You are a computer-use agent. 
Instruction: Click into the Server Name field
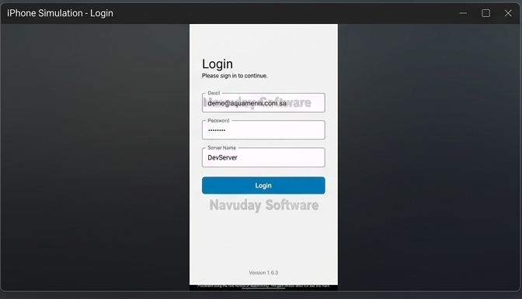(263, 157)
